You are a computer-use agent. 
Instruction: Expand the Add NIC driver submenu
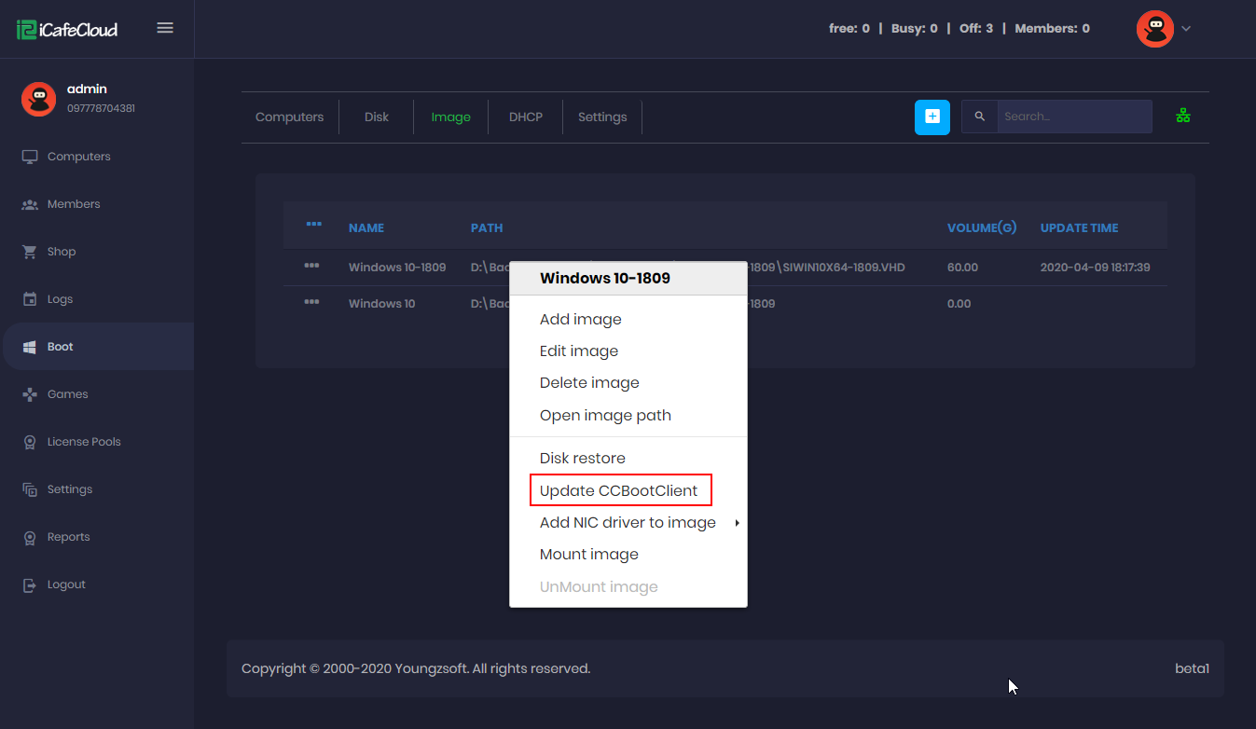click(628, 522)
